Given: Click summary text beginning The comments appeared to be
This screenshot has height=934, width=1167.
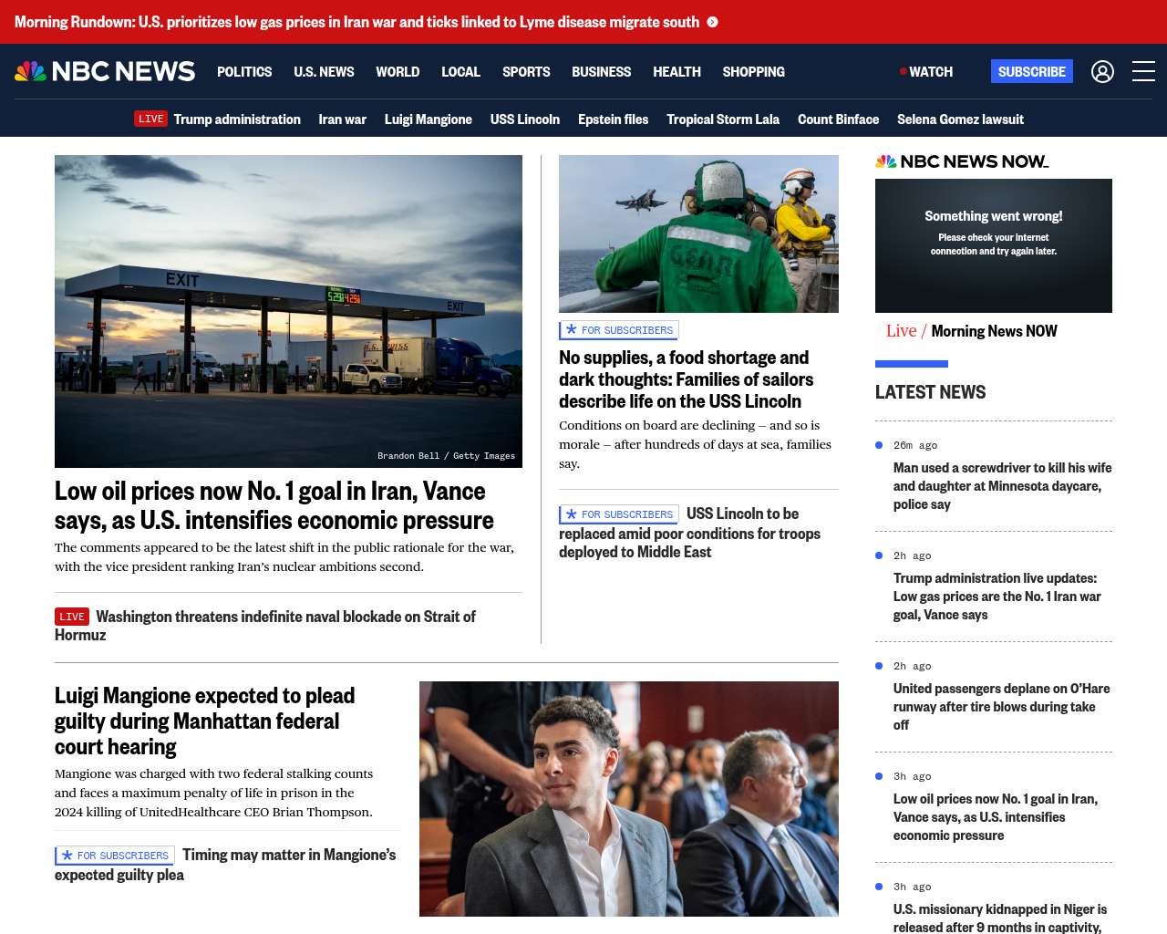Looking at the screenshot, I should pyautogui.click(x=284, y=556).
